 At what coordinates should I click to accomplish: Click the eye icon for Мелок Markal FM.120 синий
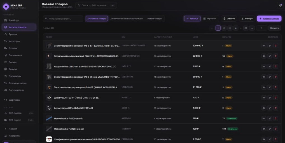tap(264, 118)
